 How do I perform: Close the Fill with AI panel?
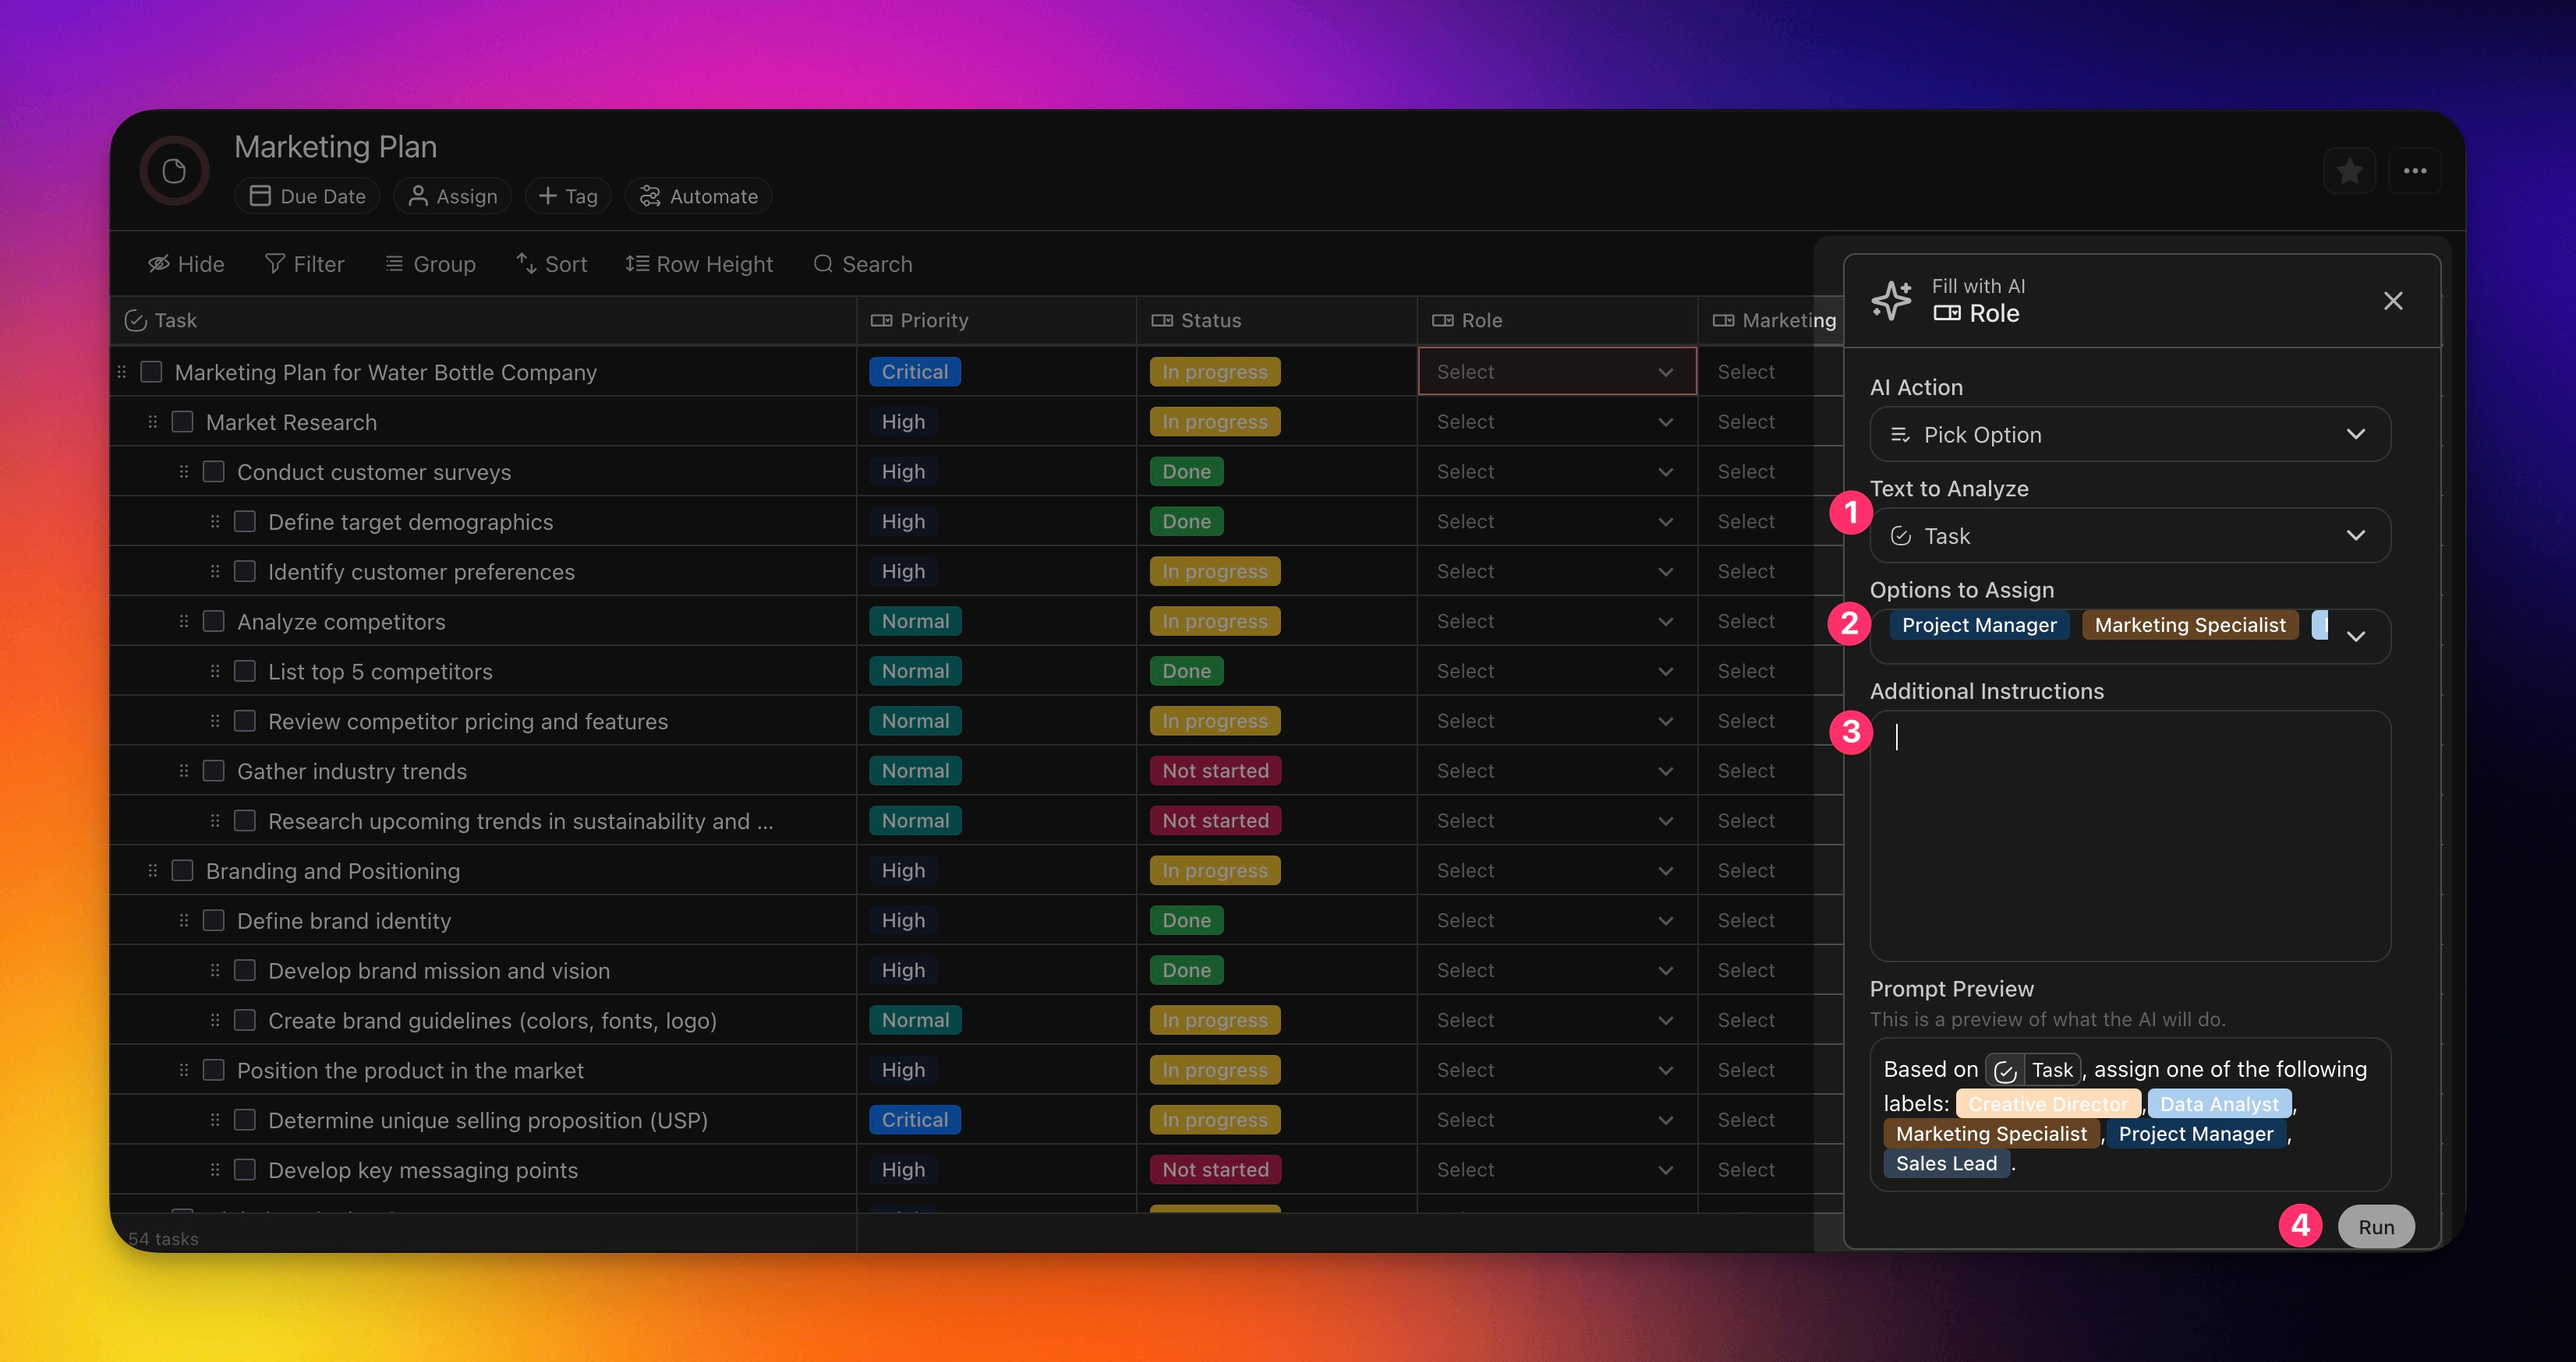2392,301
